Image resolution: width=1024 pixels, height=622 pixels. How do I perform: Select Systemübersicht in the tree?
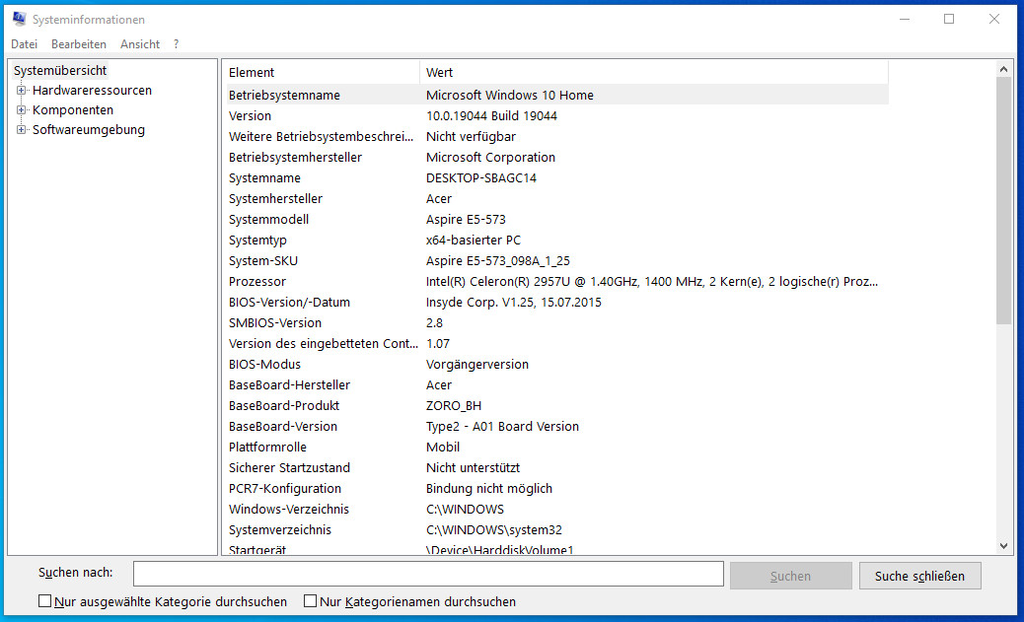click(60, 71)
